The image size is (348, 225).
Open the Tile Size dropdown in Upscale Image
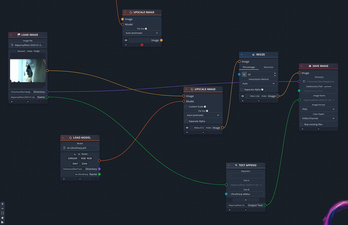coord(203,115)
